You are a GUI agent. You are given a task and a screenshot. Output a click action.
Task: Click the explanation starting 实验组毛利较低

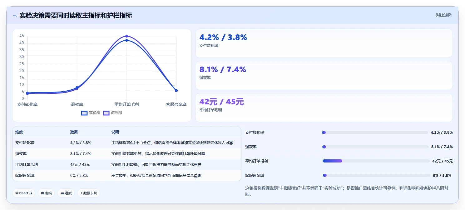coord(156,164)
